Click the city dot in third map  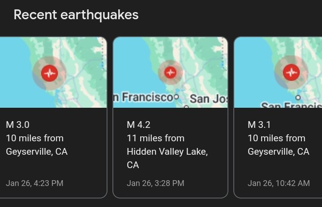[x=298, y=97]
